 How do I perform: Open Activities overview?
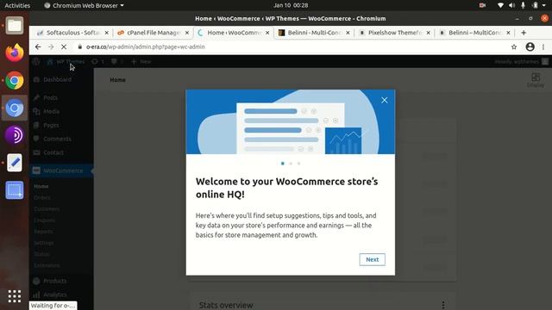click(17, 5)
